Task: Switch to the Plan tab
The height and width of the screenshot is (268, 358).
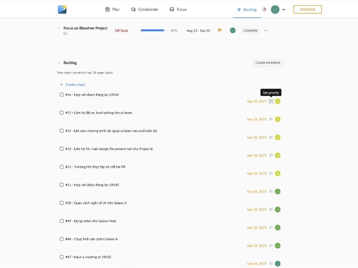Action: coord(112,9)
